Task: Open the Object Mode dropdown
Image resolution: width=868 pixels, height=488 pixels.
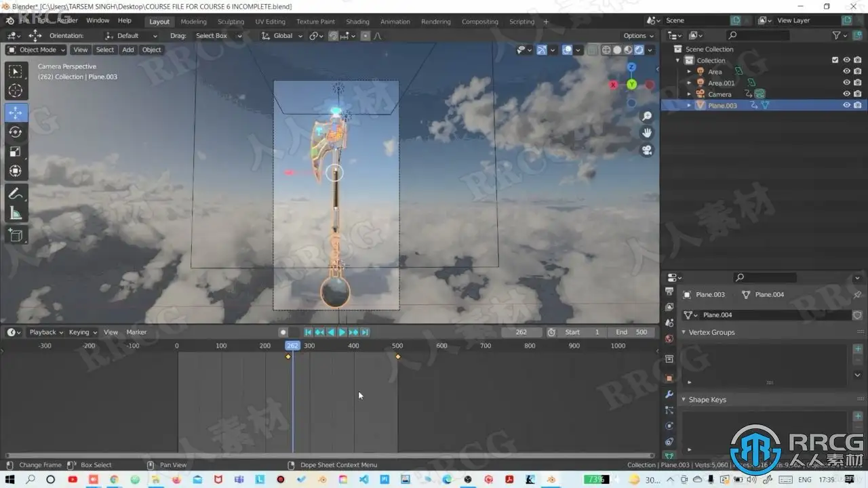Action: tap(36, 49)
